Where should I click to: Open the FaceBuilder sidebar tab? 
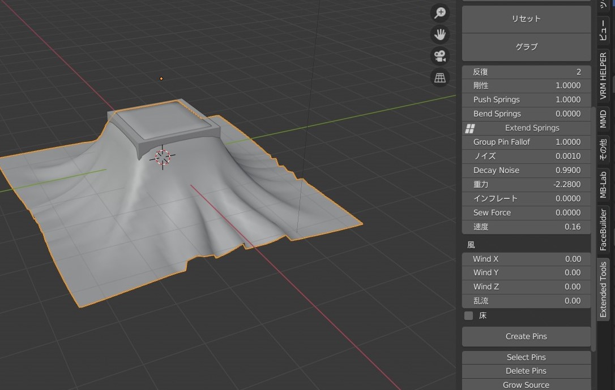click(x=603, y=230)
